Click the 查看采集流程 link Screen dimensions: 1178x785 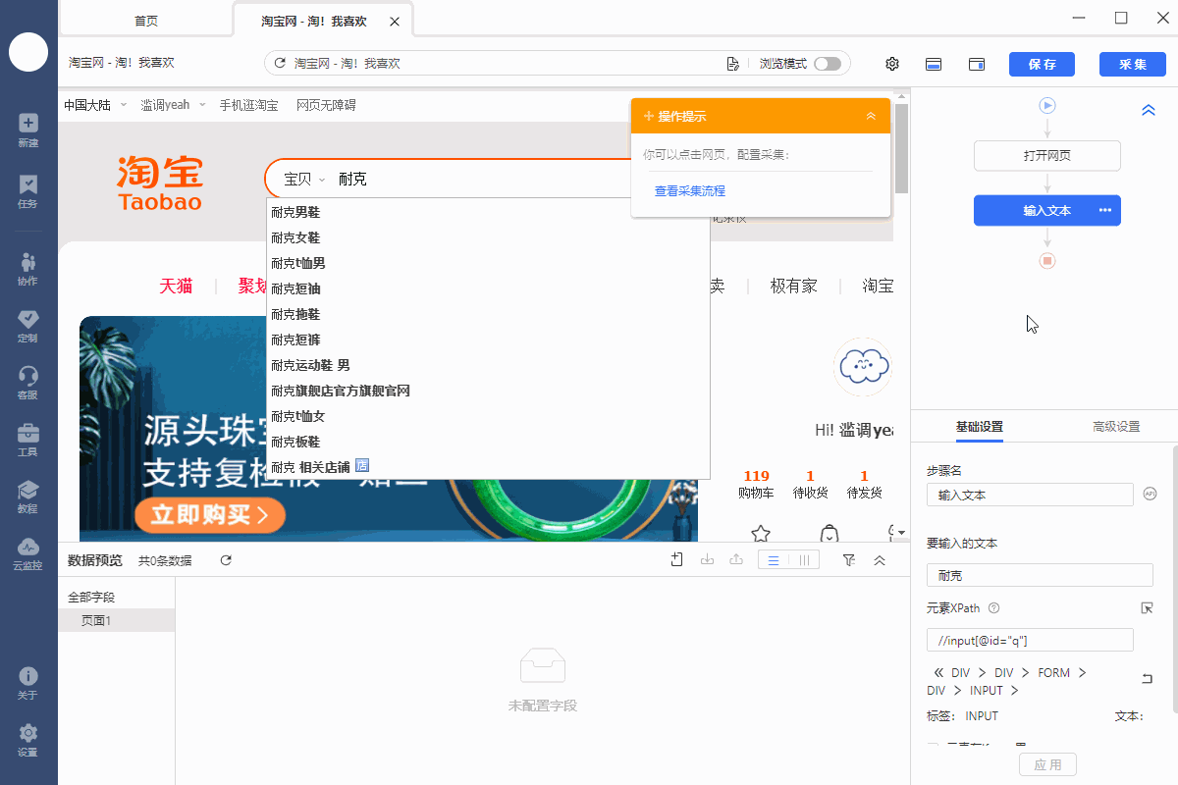690,191
